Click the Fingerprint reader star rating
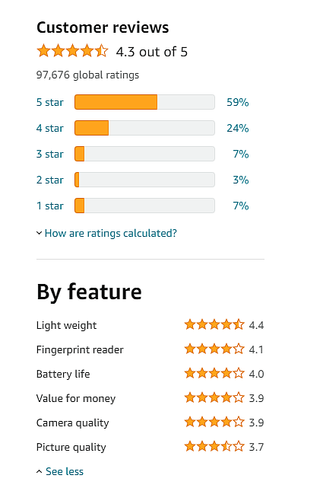Screen dimensions: 323x488 (x=214, y=349)
